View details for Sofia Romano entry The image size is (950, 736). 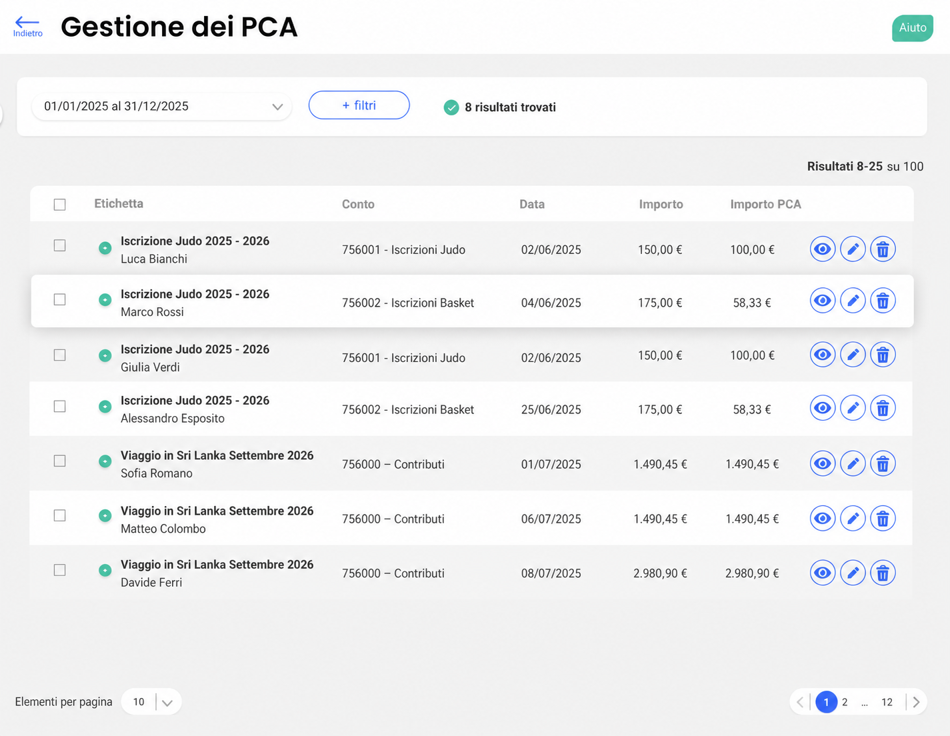tap(823, 463)
